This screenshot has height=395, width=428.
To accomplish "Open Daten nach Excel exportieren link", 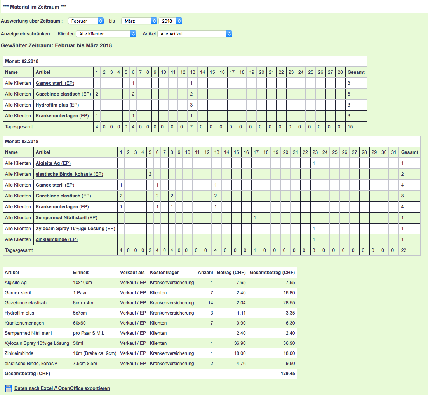I will point(62,388).
